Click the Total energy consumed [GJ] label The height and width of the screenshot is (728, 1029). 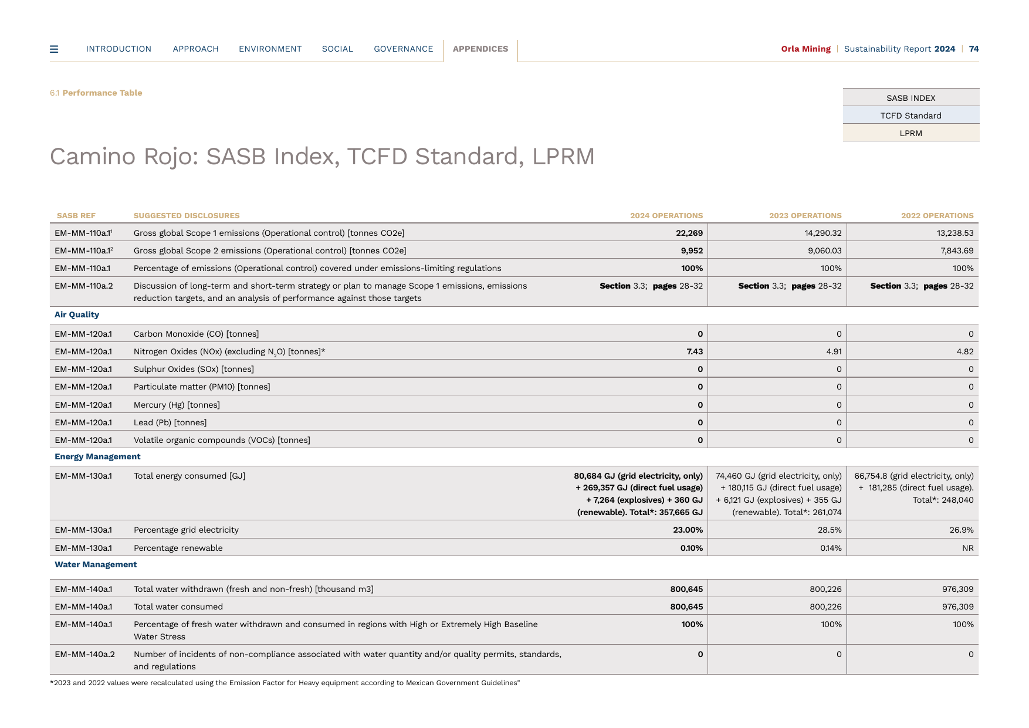pos(189,476)
